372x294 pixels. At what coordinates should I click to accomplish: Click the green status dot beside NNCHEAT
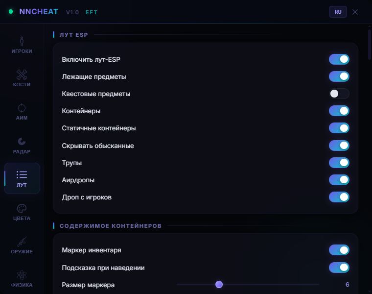[x=11, y=12]
